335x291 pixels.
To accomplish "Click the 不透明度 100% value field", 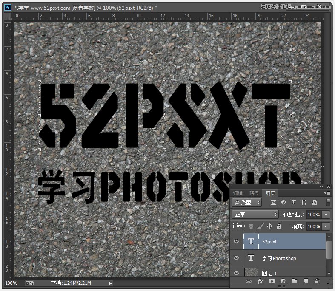I will pyautogui.click(x=314, y=215).
